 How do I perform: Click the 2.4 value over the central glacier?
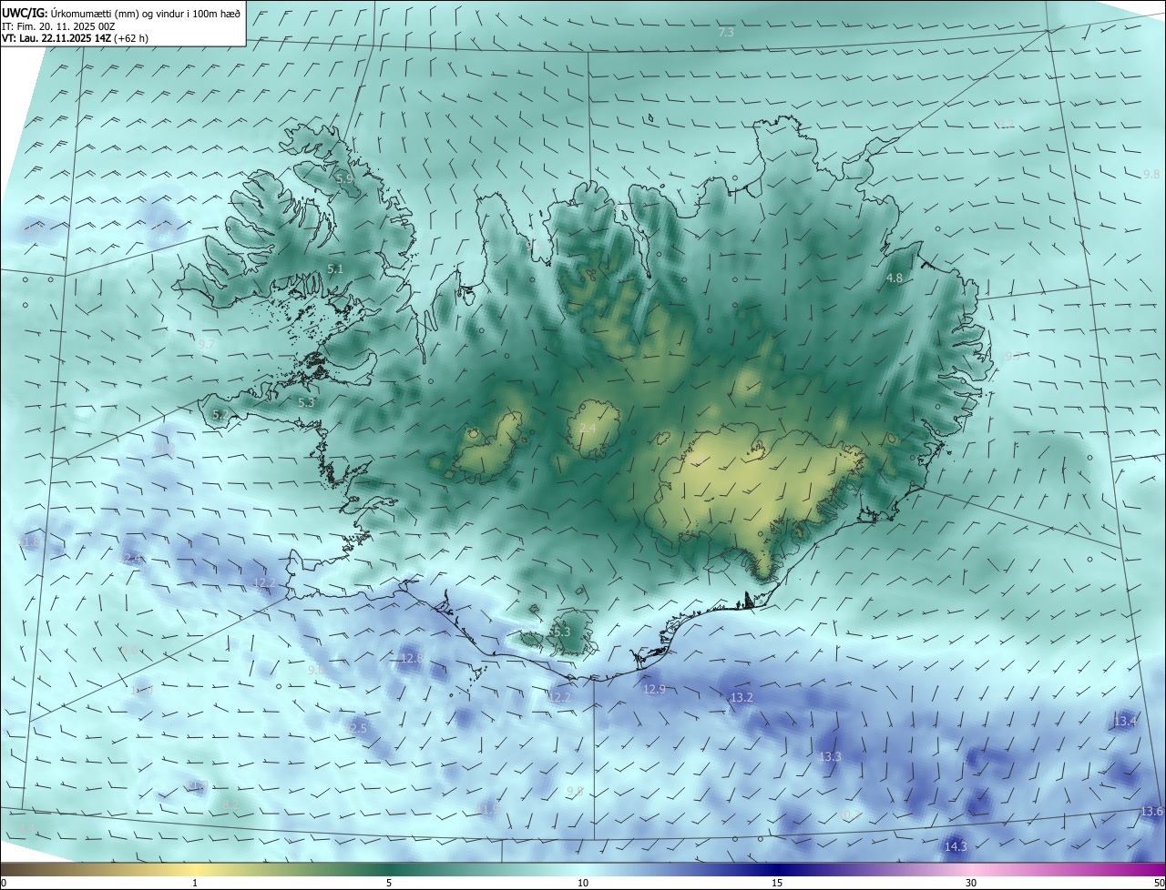[588, 429]
